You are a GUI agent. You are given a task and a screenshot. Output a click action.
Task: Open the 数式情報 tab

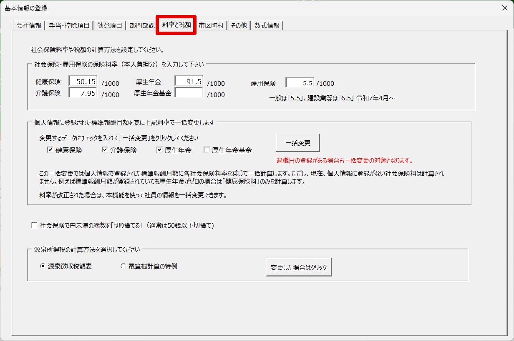click(267, 26)
